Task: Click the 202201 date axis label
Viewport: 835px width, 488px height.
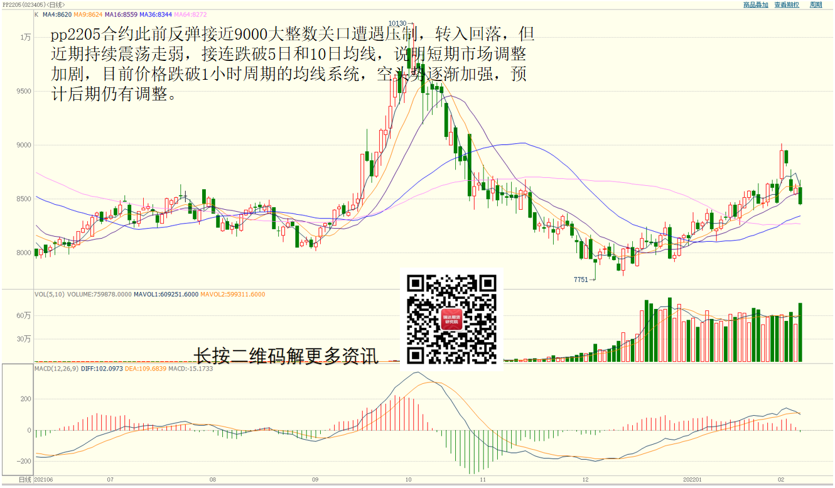Action: [x=693, y=479]
